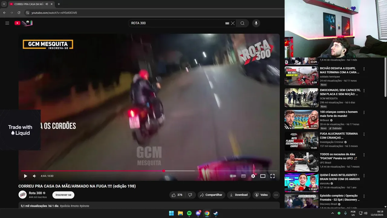Open Rota 300 channel avatar
The width and height of the screenshot is (387, 218).
[22, 195]
